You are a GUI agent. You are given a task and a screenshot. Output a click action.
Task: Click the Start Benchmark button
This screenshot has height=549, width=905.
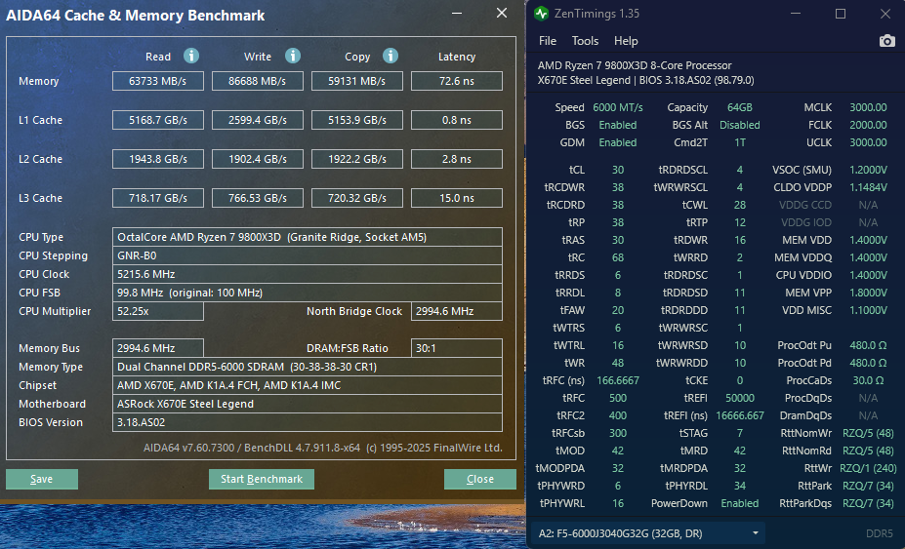click(262, 479)
